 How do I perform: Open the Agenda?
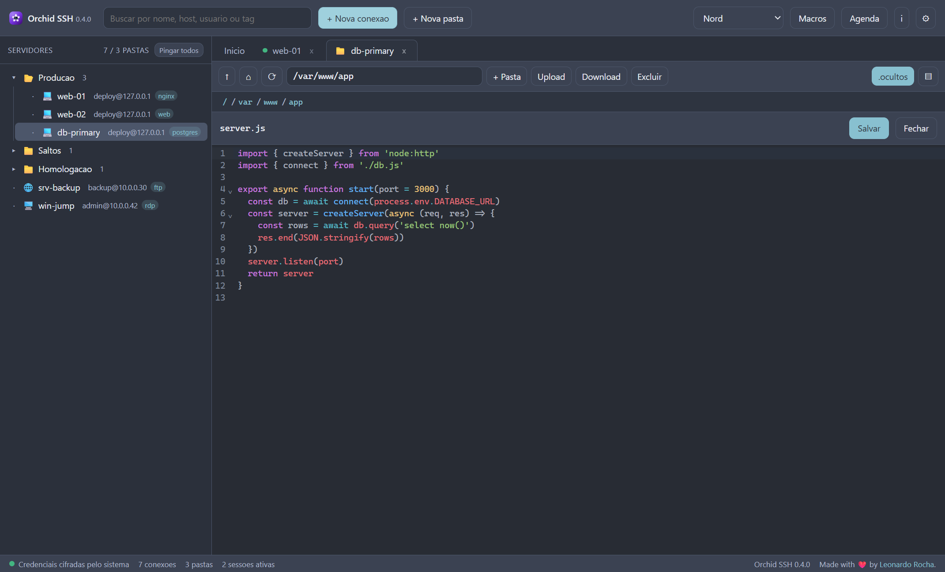point(864,19)
